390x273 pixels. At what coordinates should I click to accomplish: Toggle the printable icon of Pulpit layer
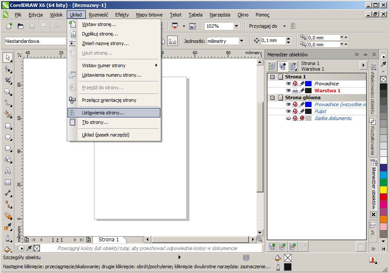coord(295,111)
